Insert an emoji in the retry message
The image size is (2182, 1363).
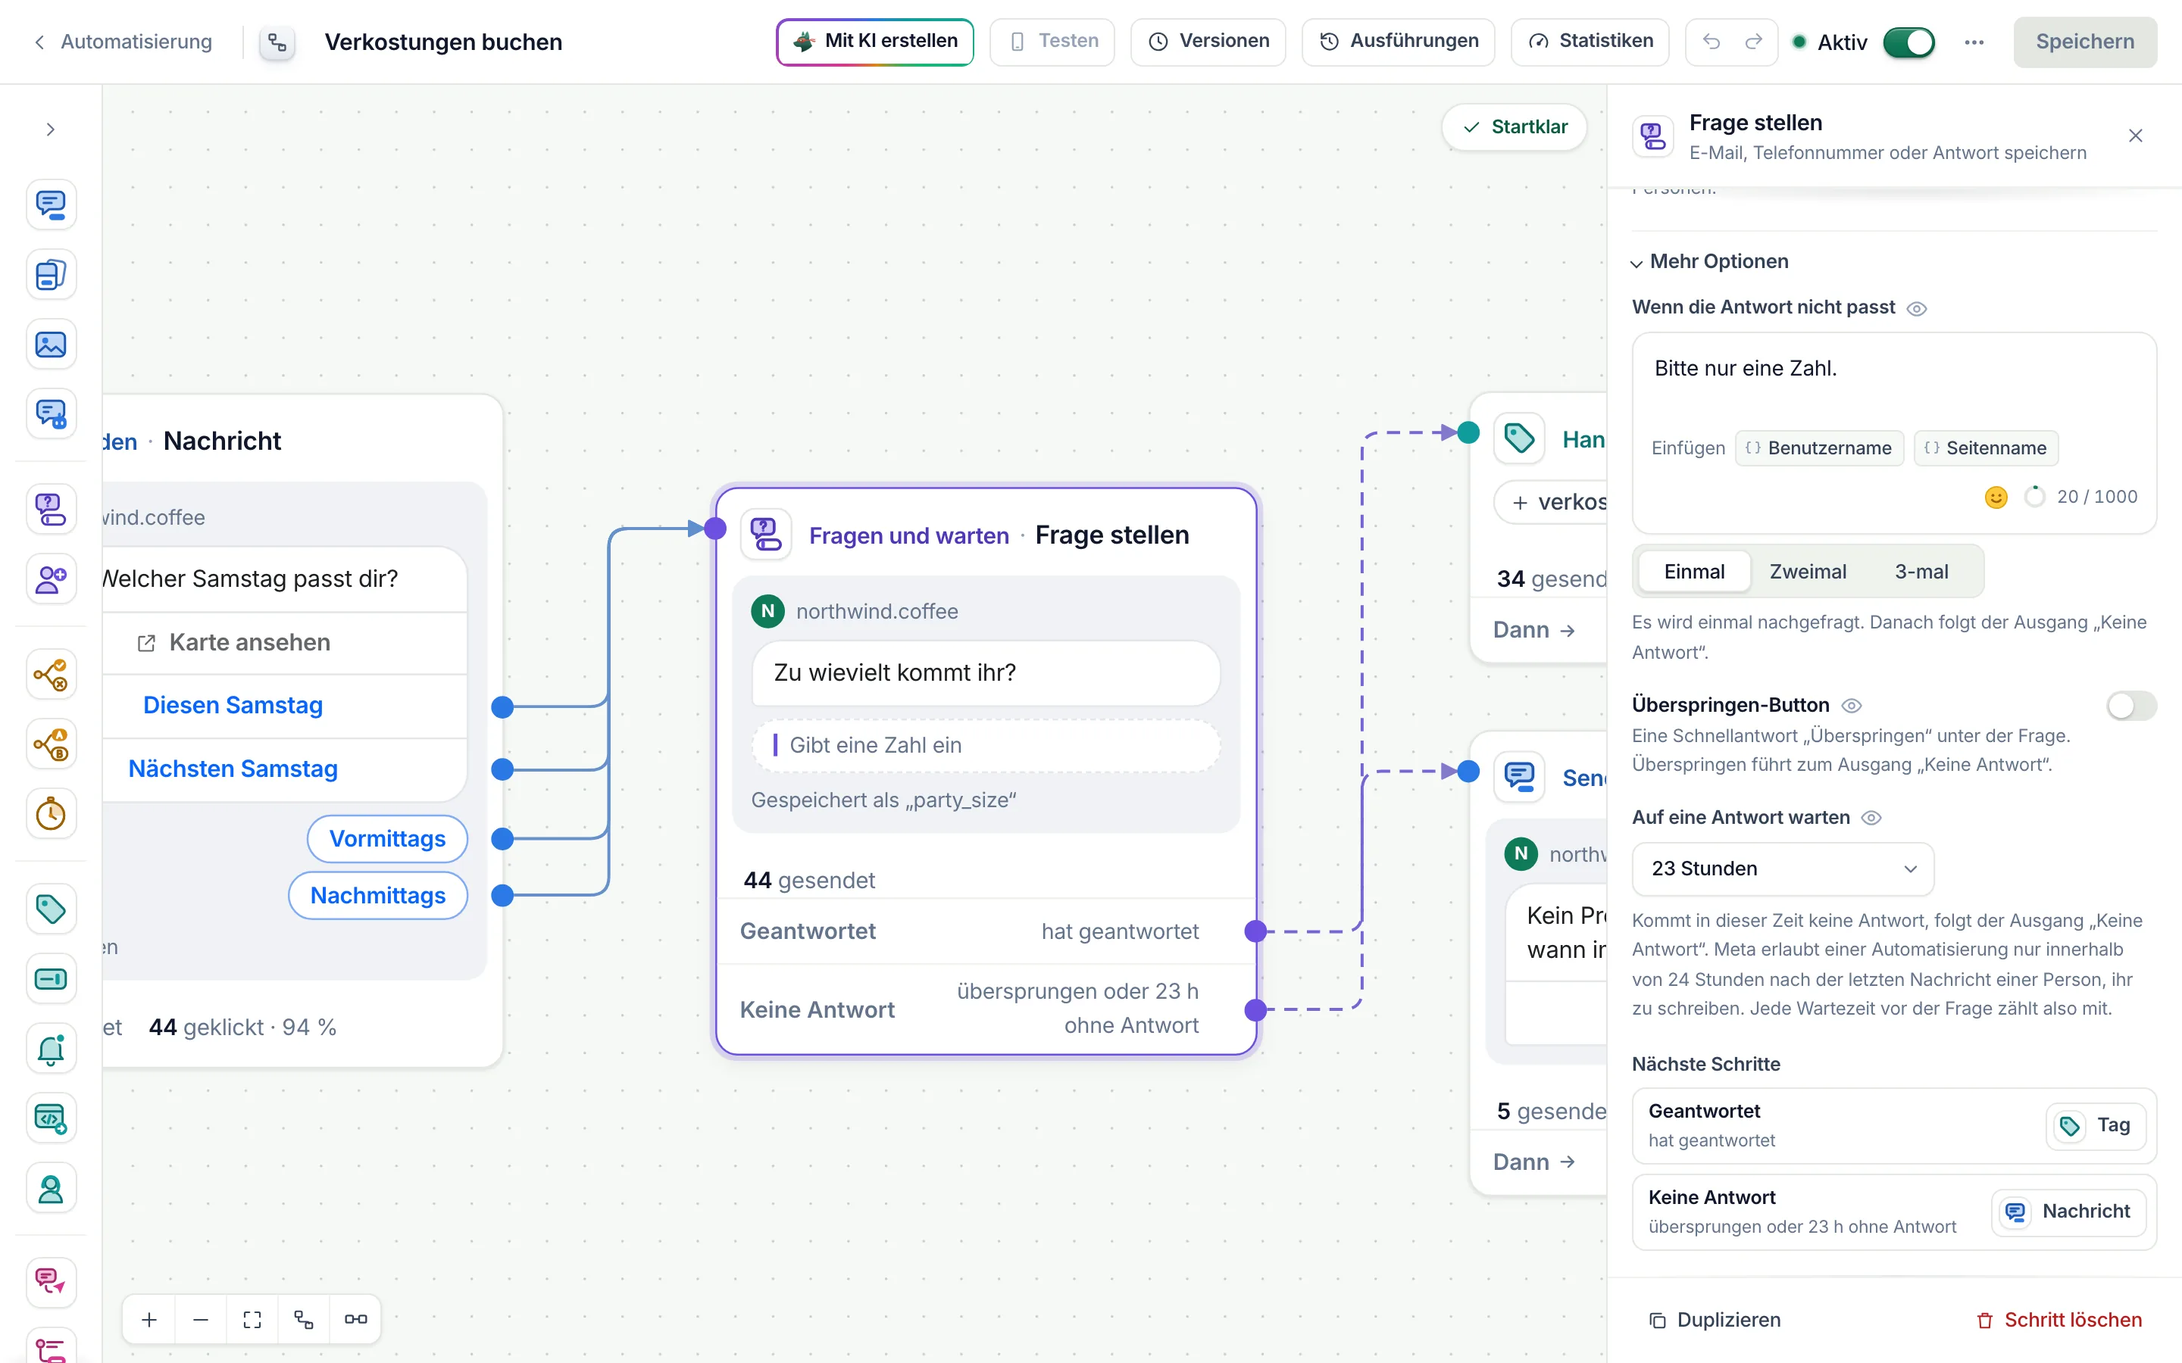tap(1996, 497)
